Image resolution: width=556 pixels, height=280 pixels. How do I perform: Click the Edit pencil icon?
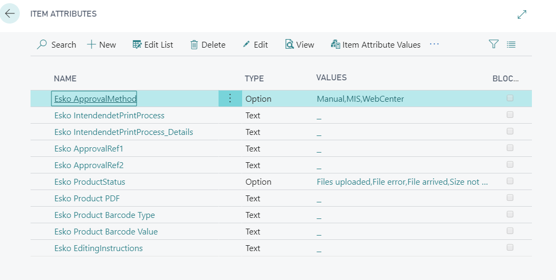[246, 44]
